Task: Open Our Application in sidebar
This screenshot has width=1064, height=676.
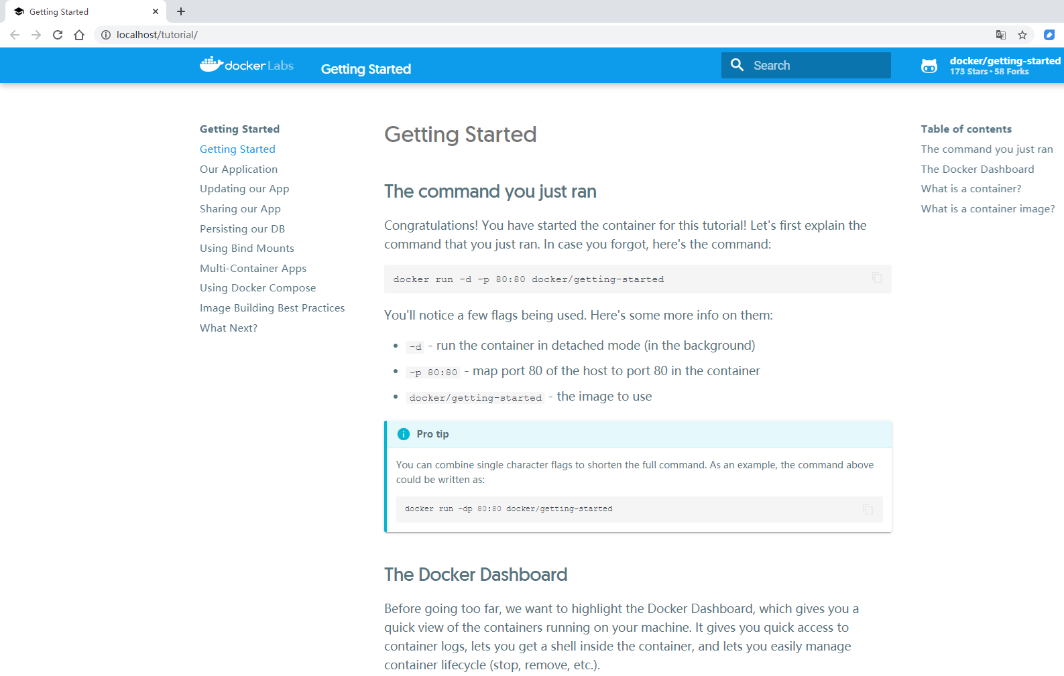Action: pyautogui.click(x=238, y=170)
